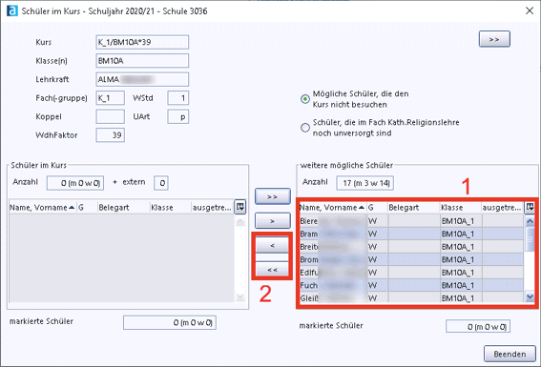The width and height of the screenshot is (541, 367).
Task: Select radio 'Mögliche Schüler, die den Kurs nicht besuchen'
Action: tap(305, 99)
